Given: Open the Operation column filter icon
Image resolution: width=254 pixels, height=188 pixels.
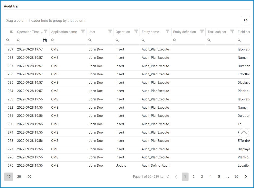Looking at the screenshot, I should click(x=136, y=32).
